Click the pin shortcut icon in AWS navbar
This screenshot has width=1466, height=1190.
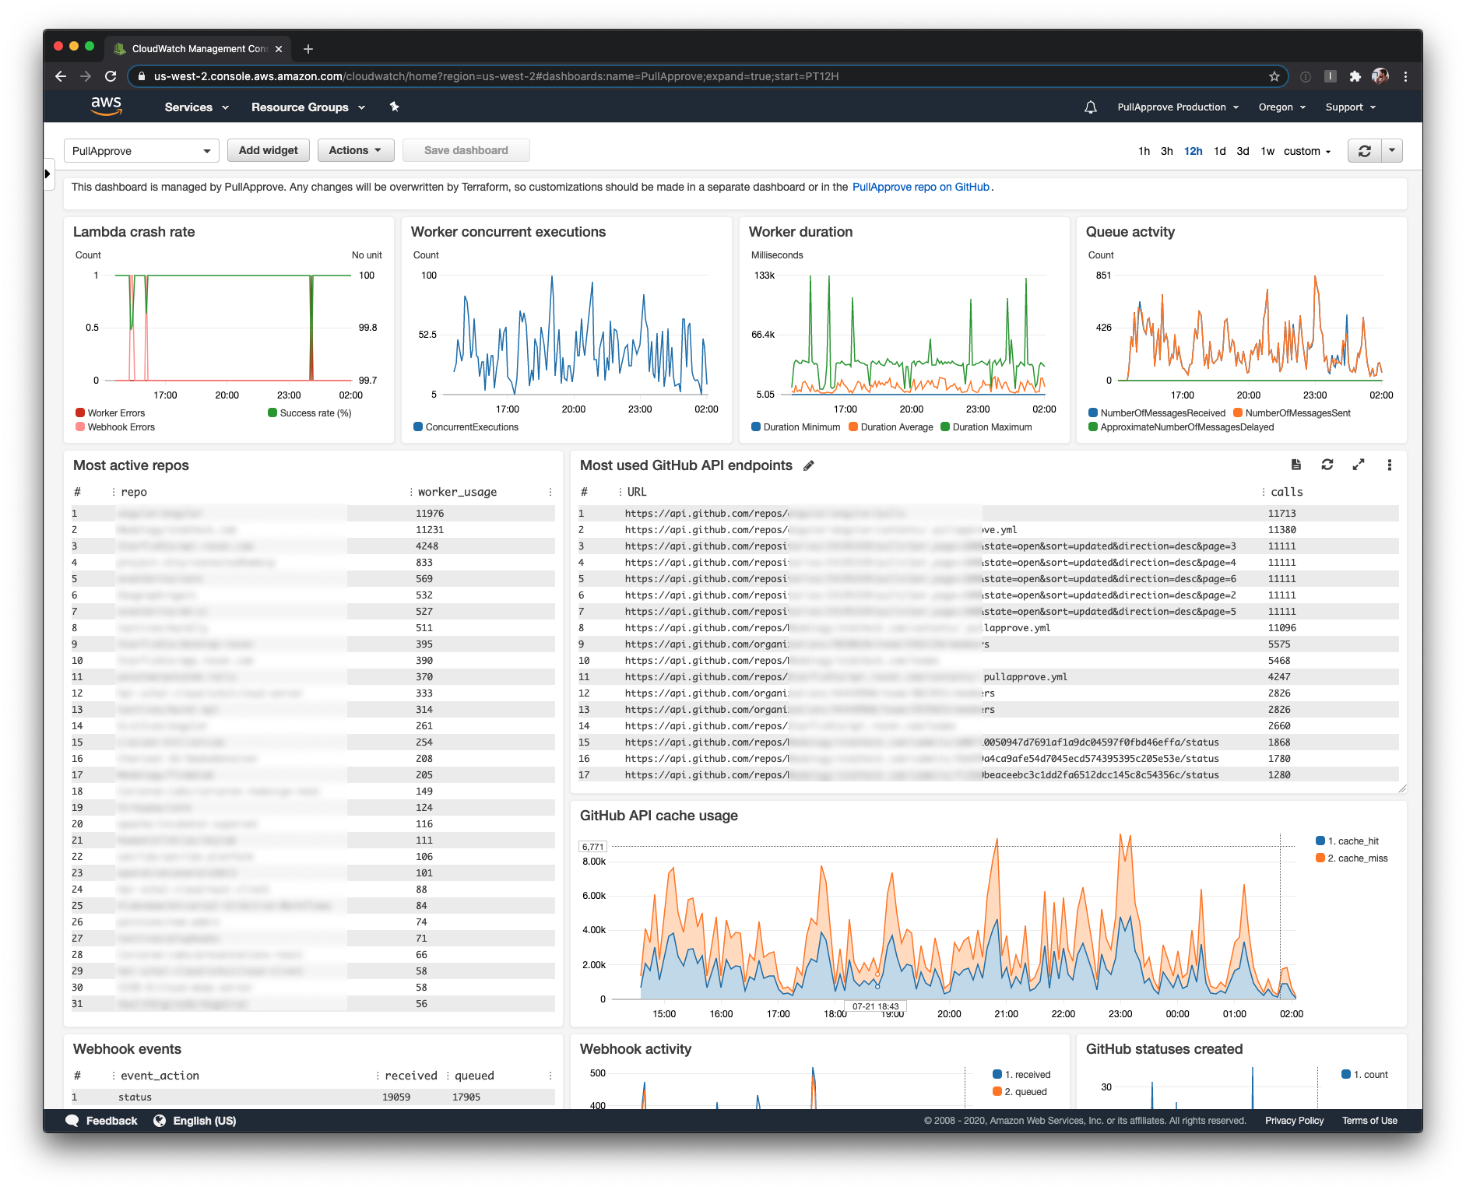click(395, 107)
